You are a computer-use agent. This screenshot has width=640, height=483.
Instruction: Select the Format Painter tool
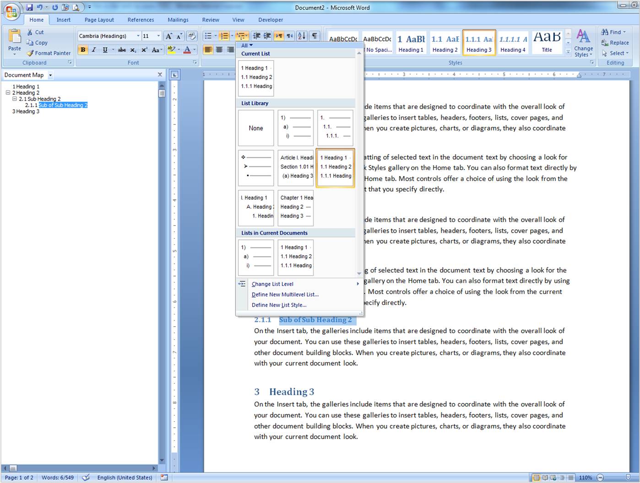(x=49, y=53)
